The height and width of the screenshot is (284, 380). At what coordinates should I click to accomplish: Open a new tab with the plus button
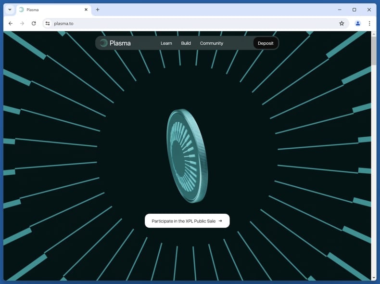[98, 10]
